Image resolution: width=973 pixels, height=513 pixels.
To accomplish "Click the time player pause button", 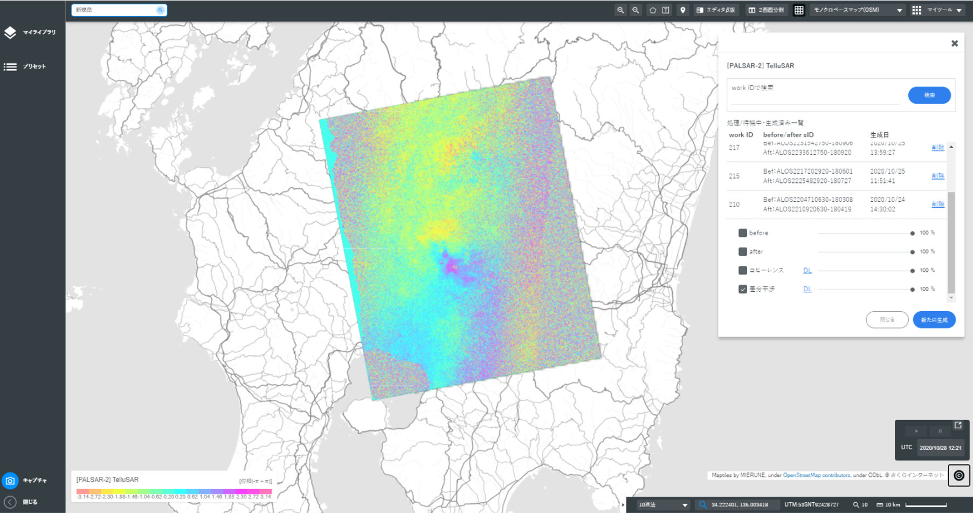I will click(x=940, y=431).
